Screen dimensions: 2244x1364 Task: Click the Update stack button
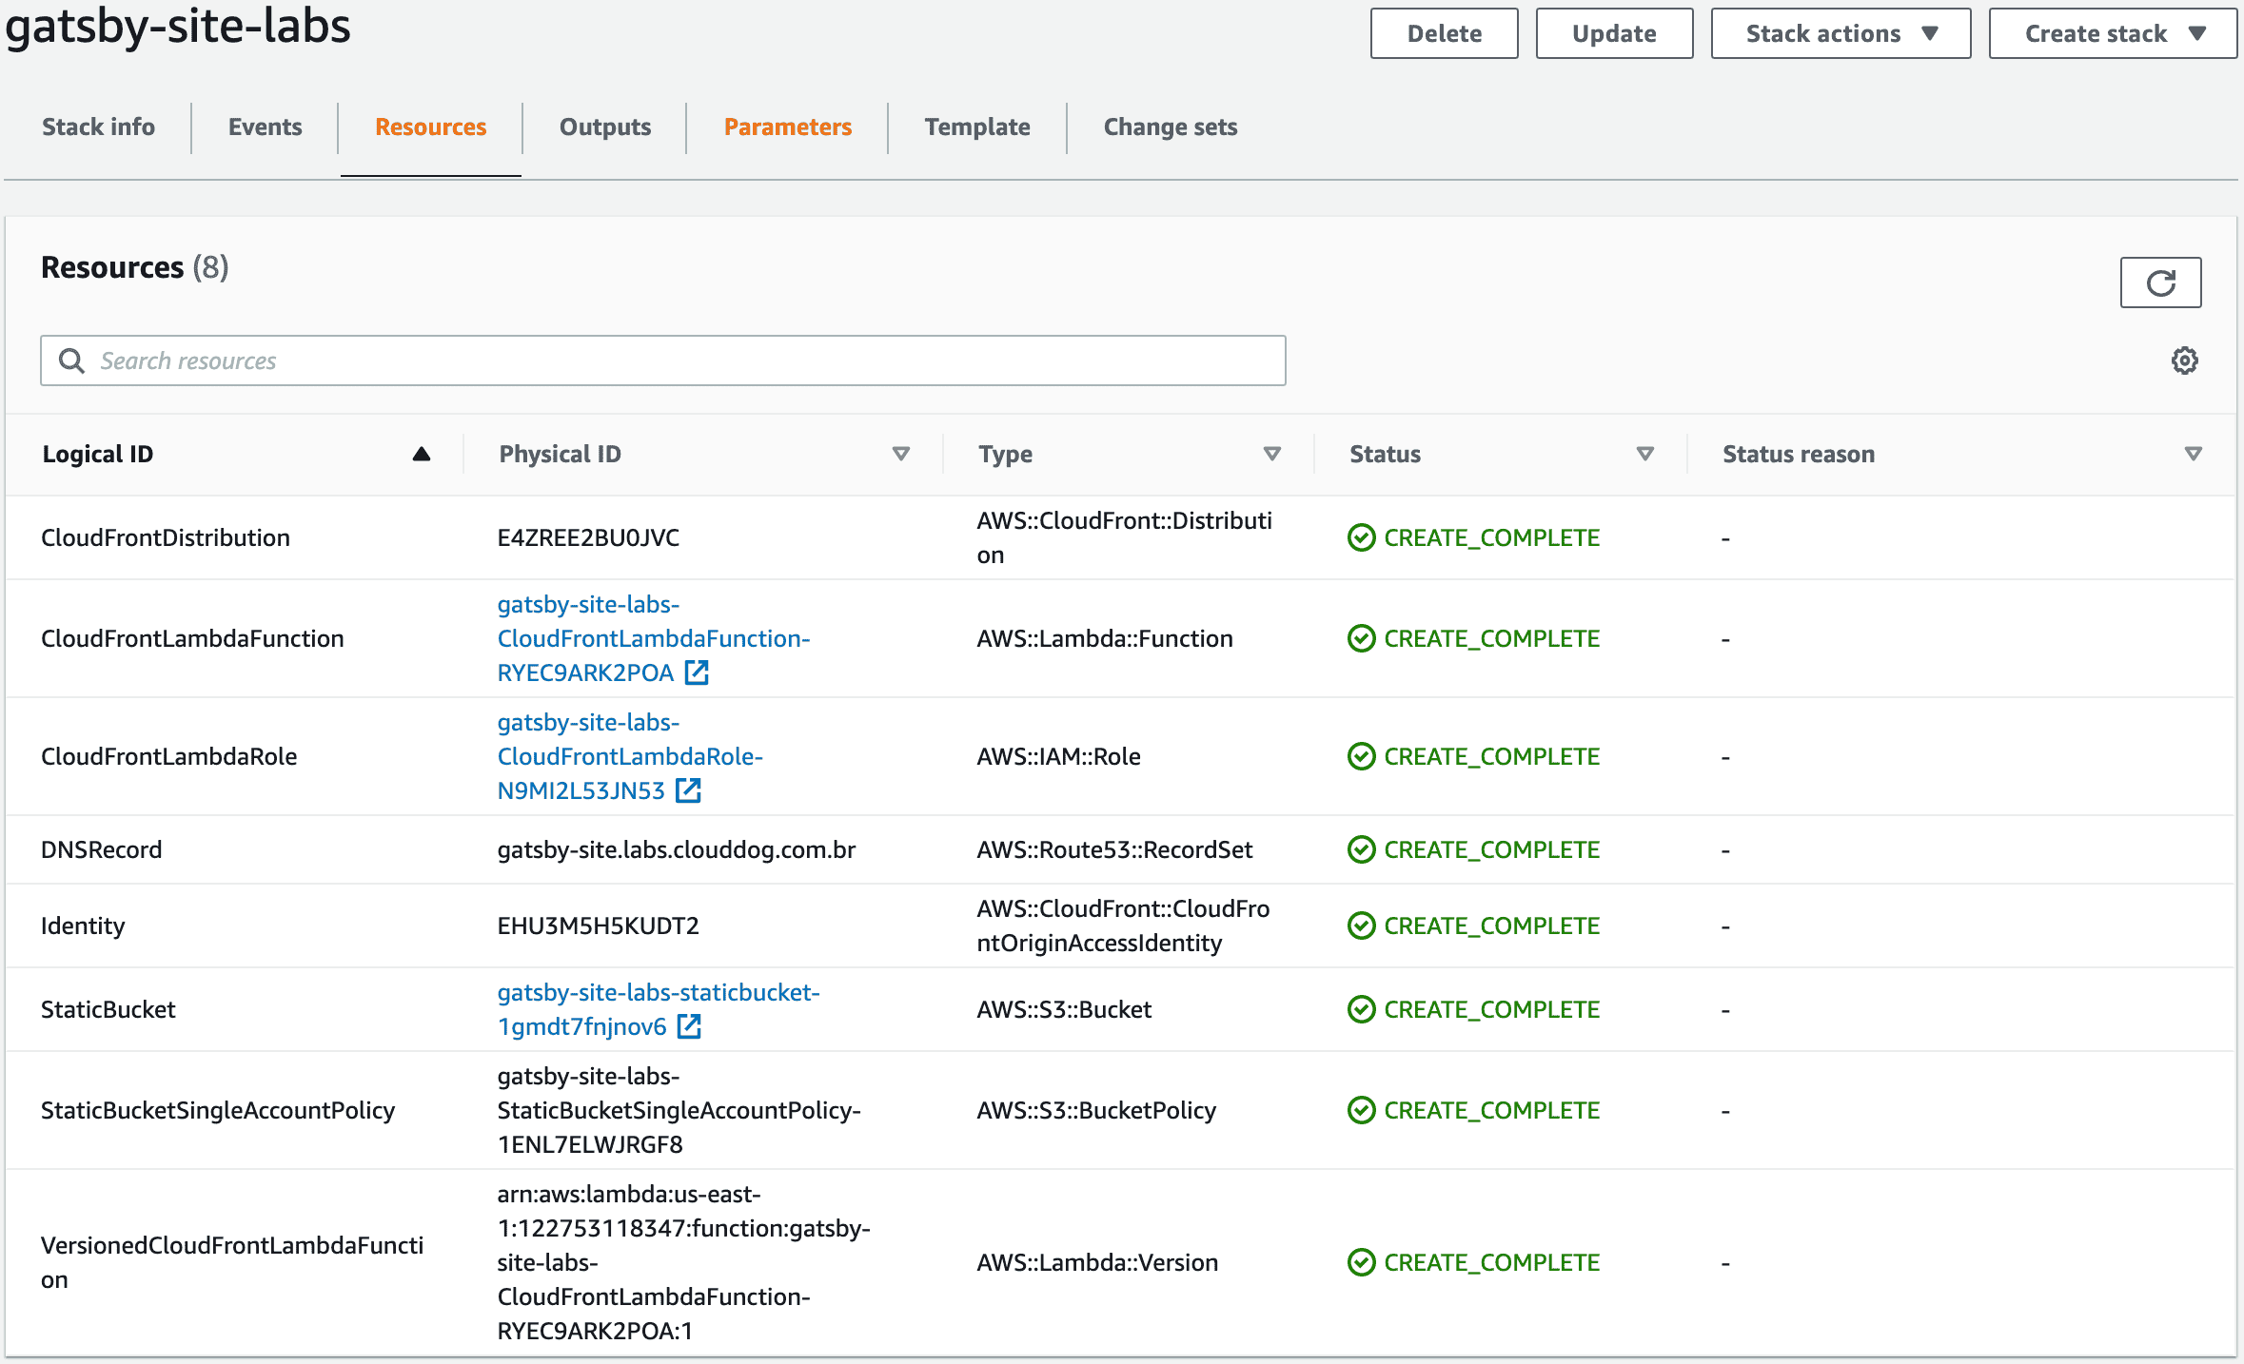[1614, 33]
